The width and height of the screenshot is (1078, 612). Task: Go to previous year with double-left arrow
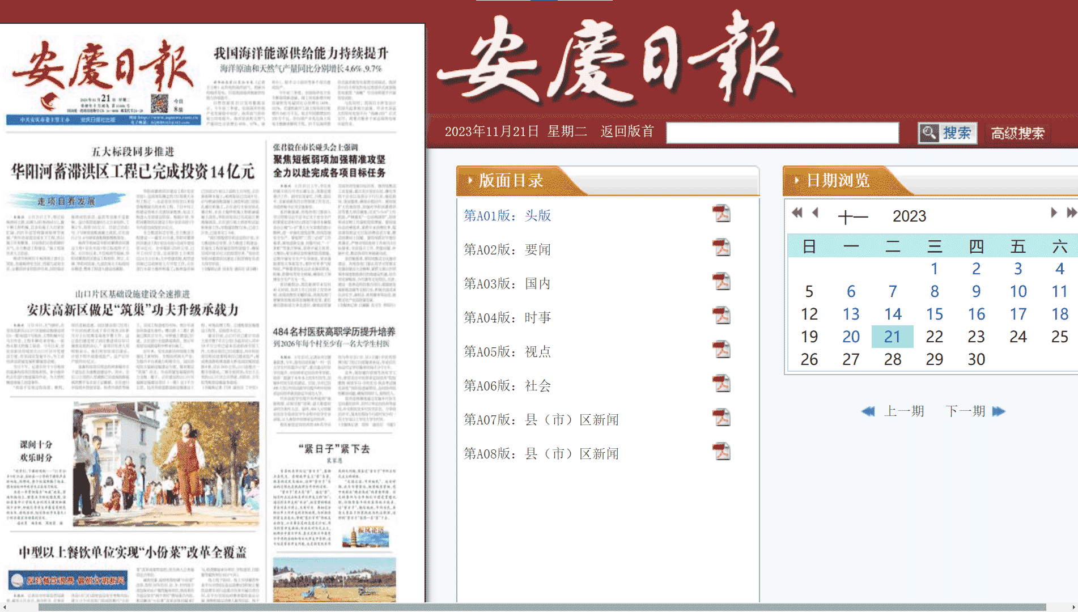pyautogui.click(x=797, y=213)
